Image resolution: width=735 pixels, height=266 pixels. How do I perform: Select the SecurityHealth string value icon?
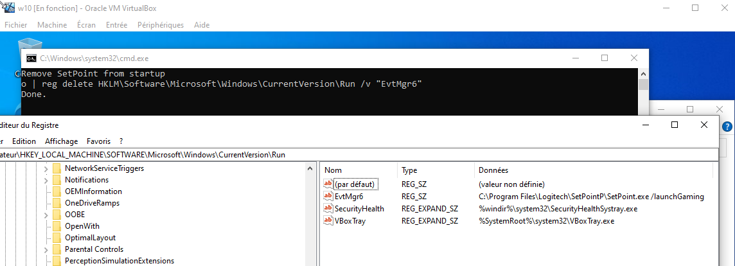328,209
